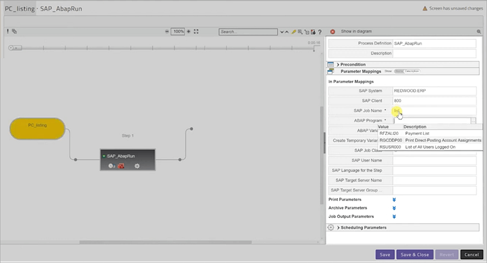Expand the Scheduling Parameters section
487x263 pixels.
[x=338, y=228]
